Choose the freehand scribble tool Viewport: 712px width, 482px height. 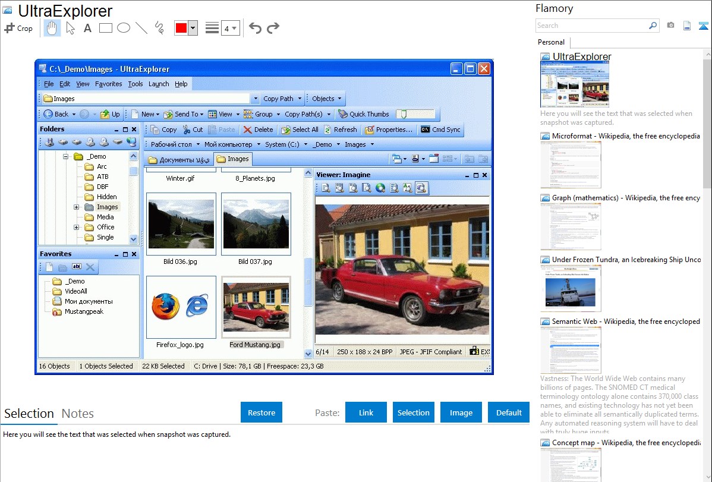pos(159,28)
